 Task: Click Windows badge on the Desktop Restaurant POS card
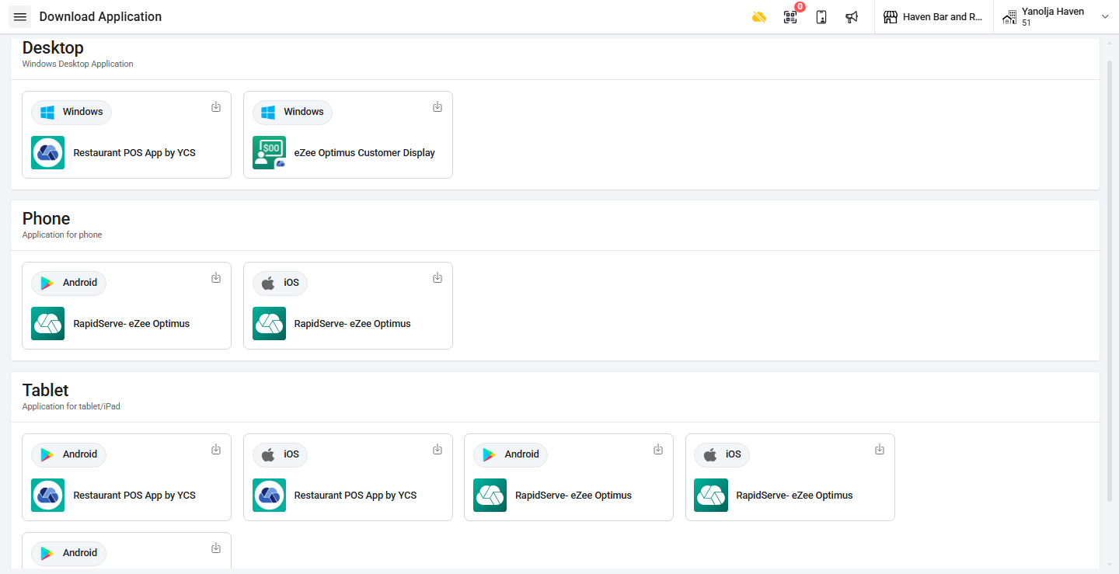(x=71, y=112)
